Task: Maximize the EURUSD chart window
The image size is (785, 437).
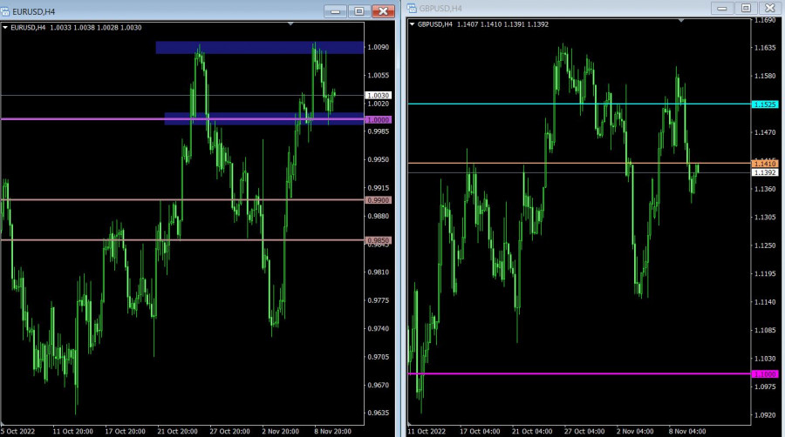Action: point(358,10)
